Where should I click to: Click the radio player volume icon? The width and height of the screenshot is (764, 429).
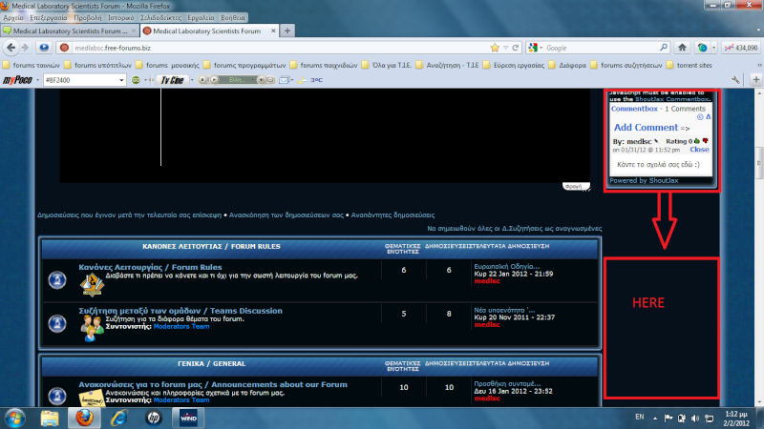point(261,80)
